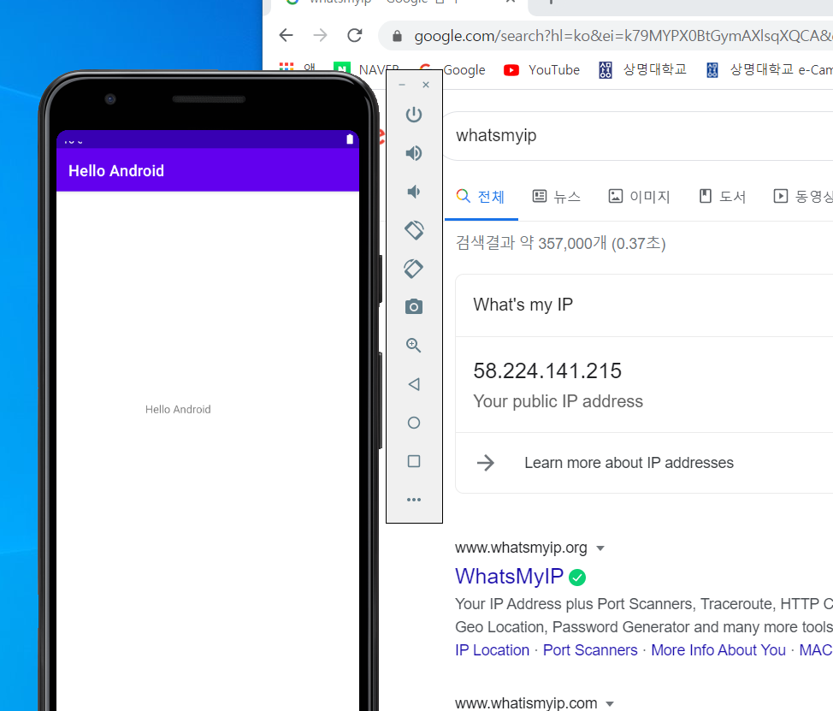
Task: Go back in Chrome browser
Action: [x=287, y=36]
